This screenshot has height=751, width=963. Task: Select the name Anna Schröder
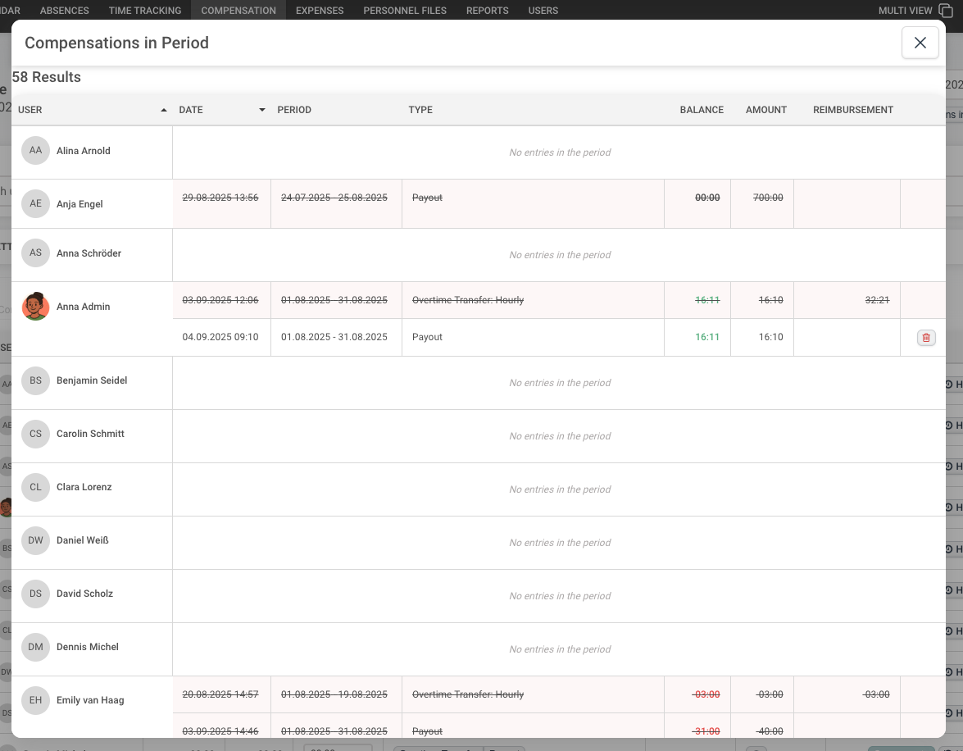coord(89,253)
